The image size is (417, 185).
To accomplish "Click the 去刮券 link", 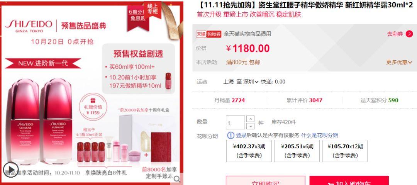I will 395,34.
